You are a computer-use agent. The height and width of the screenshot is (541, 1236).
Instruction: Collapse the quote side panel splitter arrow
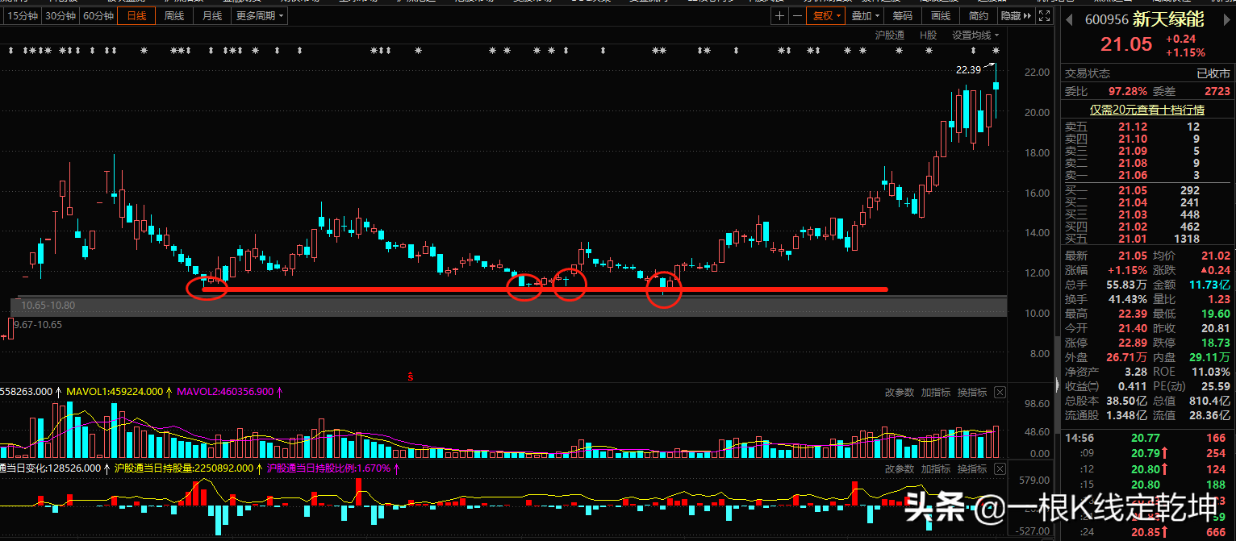click(x=1056, y=384)
